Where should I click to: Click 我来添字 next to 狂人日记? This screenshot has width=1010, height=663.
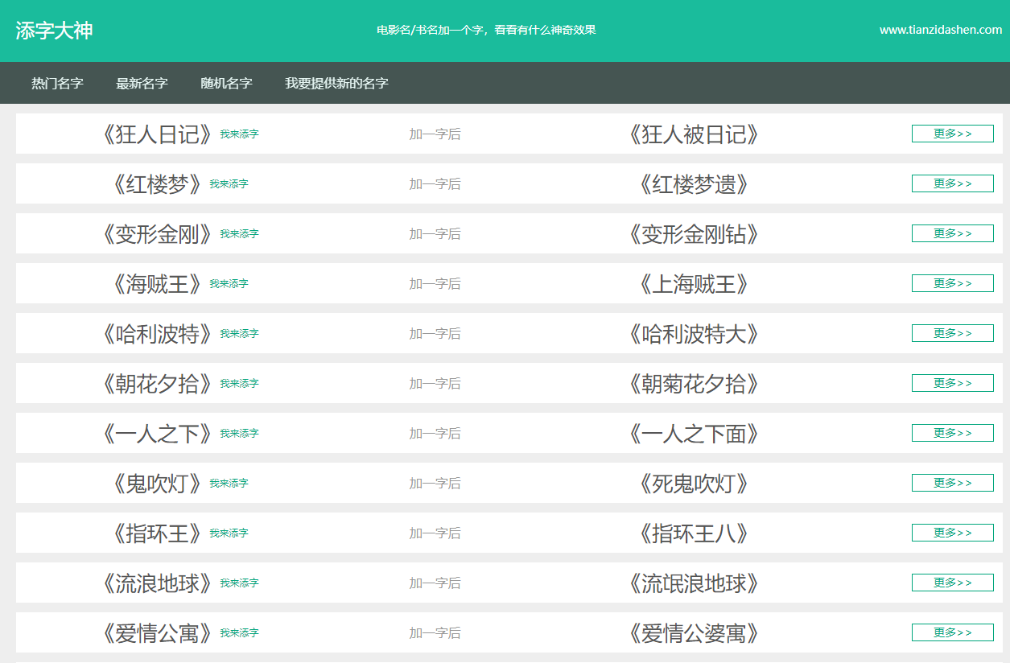[239, 134]
